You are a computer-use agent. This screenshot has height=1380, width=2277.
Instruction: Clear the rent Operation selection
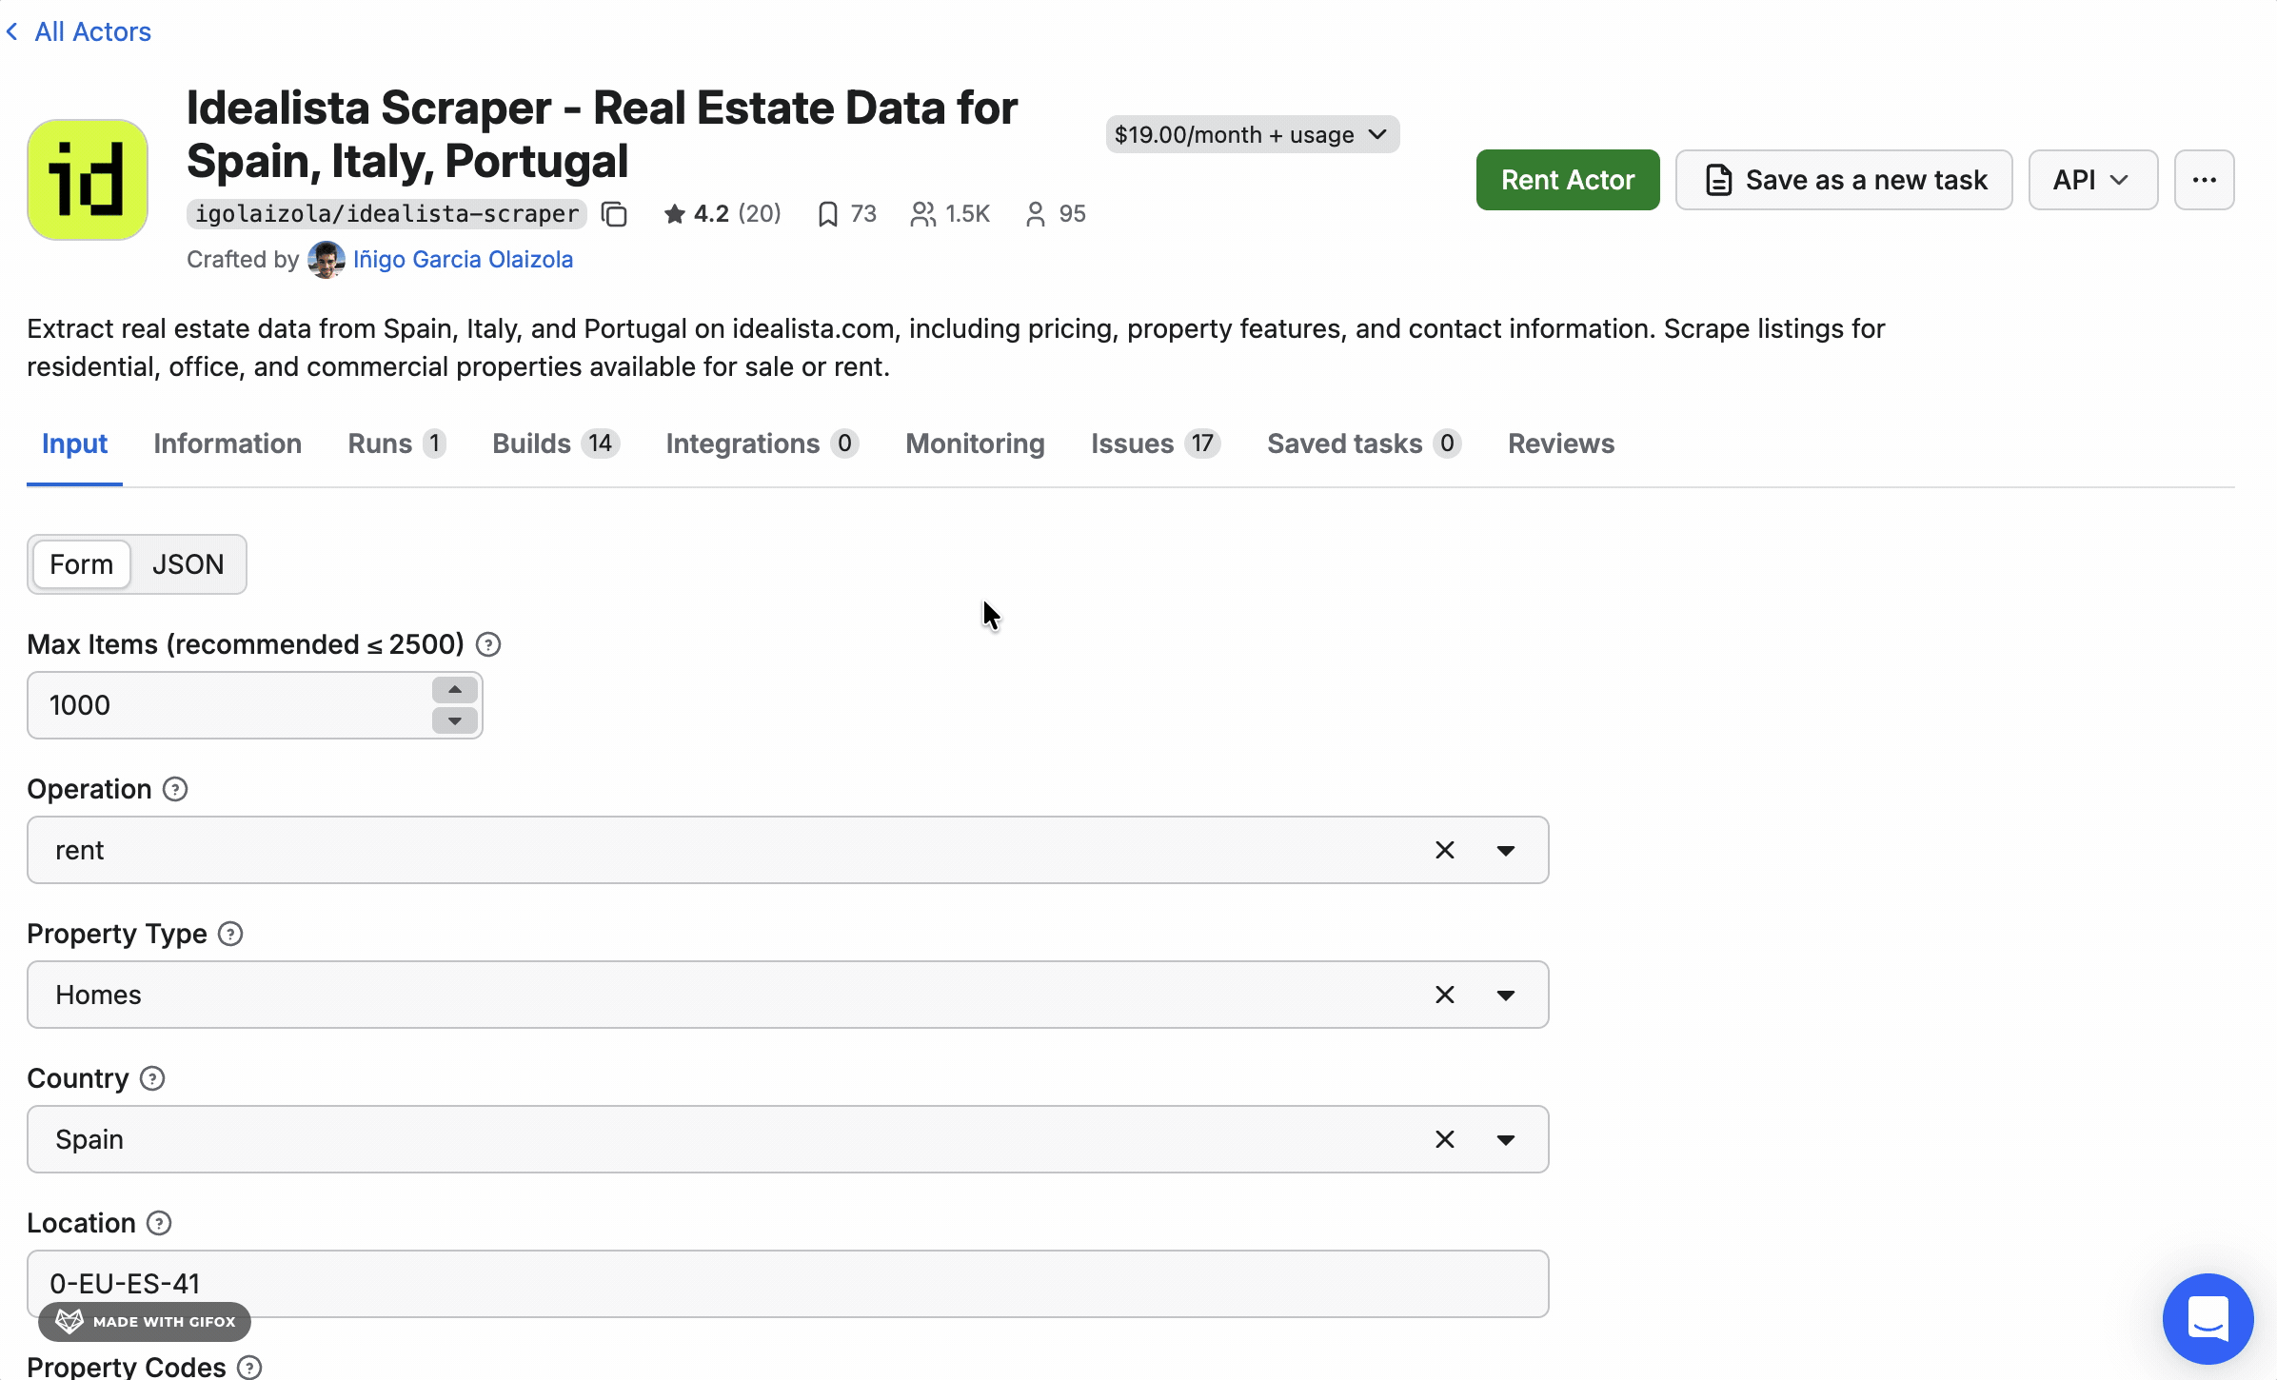pos(1444,850)
